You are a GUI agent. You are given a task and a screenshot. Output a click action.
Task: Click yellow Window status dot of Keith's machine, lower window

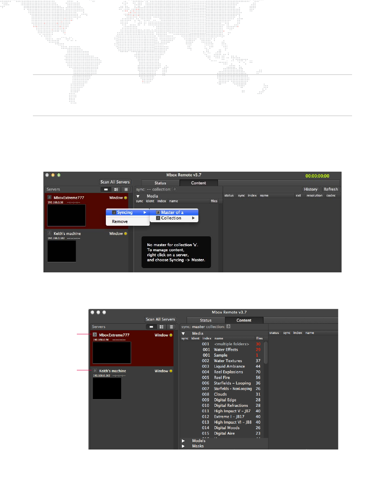(x=171, y=371)
